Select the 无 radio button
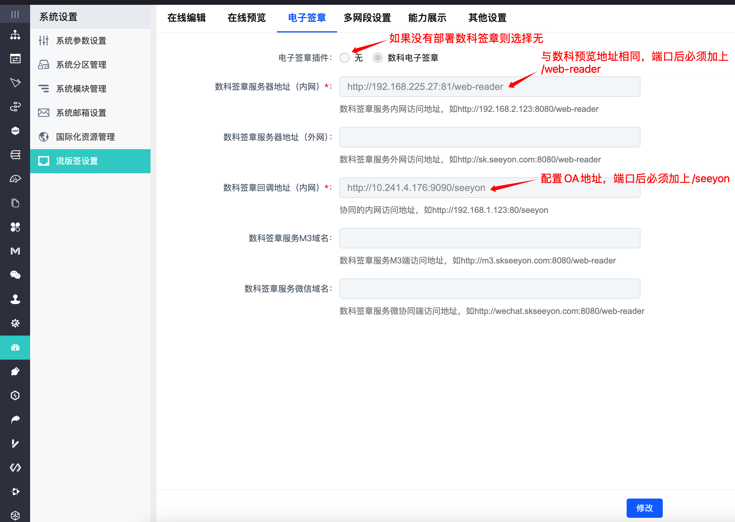 [x=345, y=58]
